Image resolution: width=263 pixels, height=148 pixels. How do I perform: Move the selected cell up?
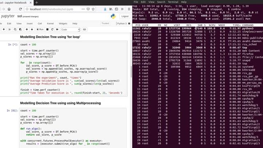(x=27, y=29)
